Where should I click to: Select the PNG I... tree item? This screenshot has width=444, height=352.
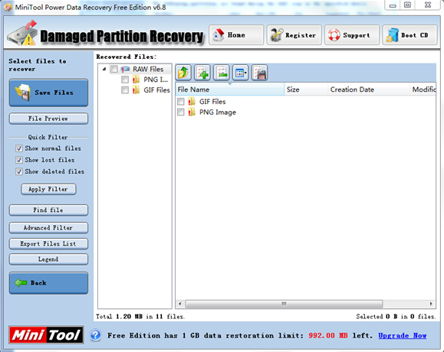(x=156, y=80)
